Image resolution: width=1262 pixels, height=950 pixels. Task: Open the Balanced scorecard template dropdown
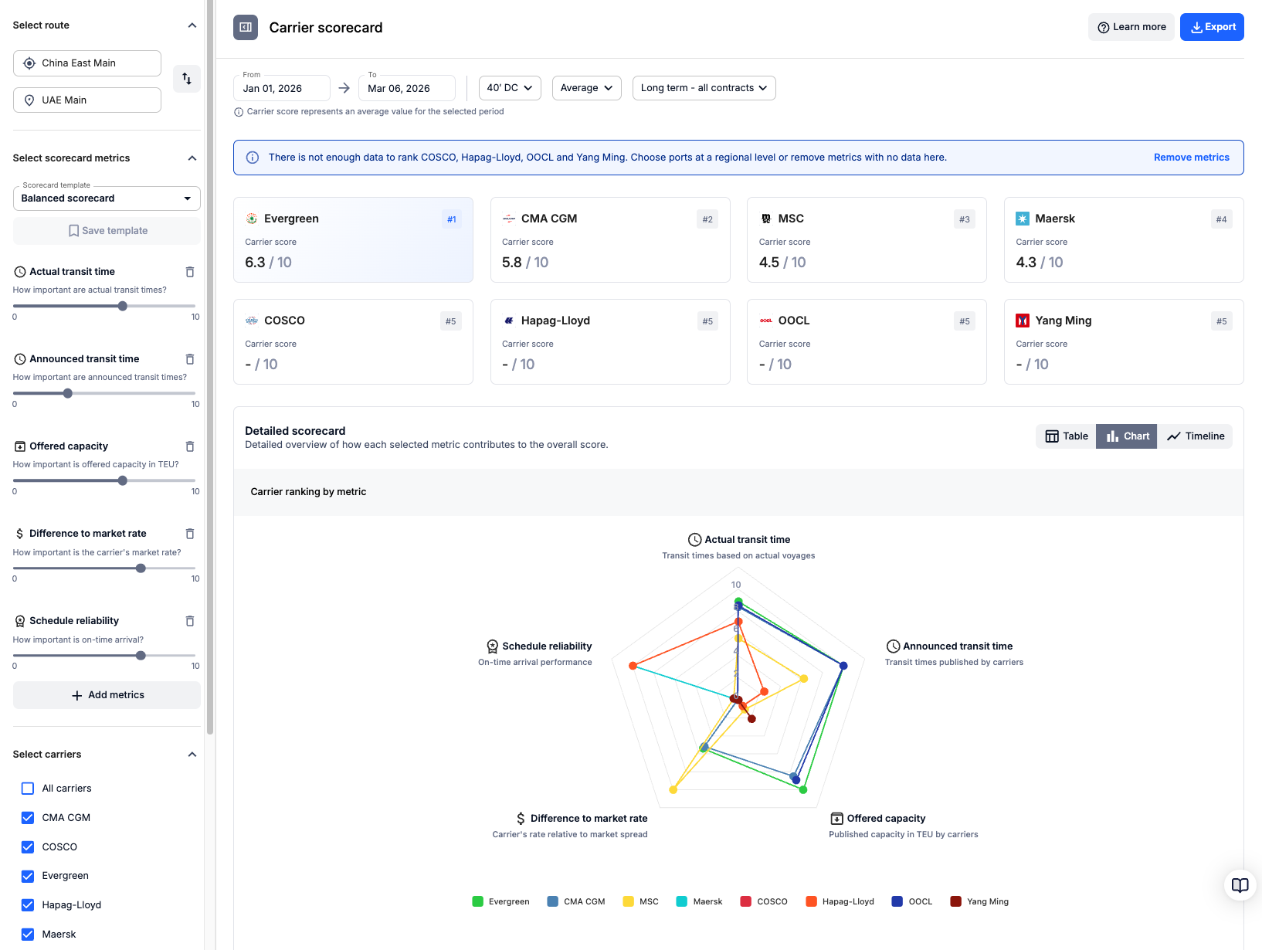coord(107,198)
